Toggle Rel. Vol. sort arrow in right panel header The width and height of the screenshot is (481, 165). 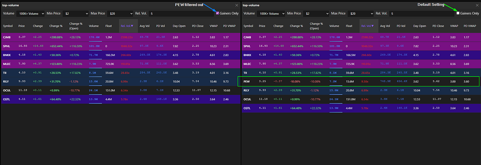pos(372,26)
